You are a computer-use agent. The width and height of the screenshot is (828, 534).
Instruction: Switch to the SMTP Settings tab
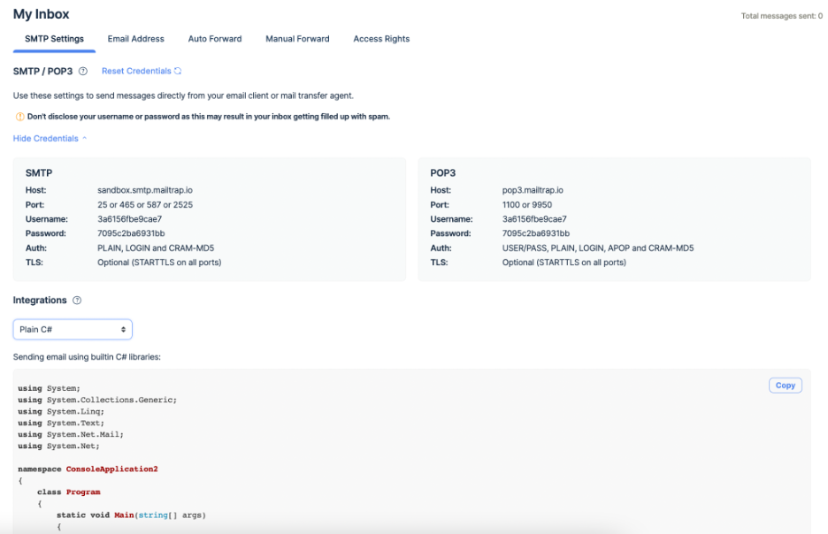54,39
